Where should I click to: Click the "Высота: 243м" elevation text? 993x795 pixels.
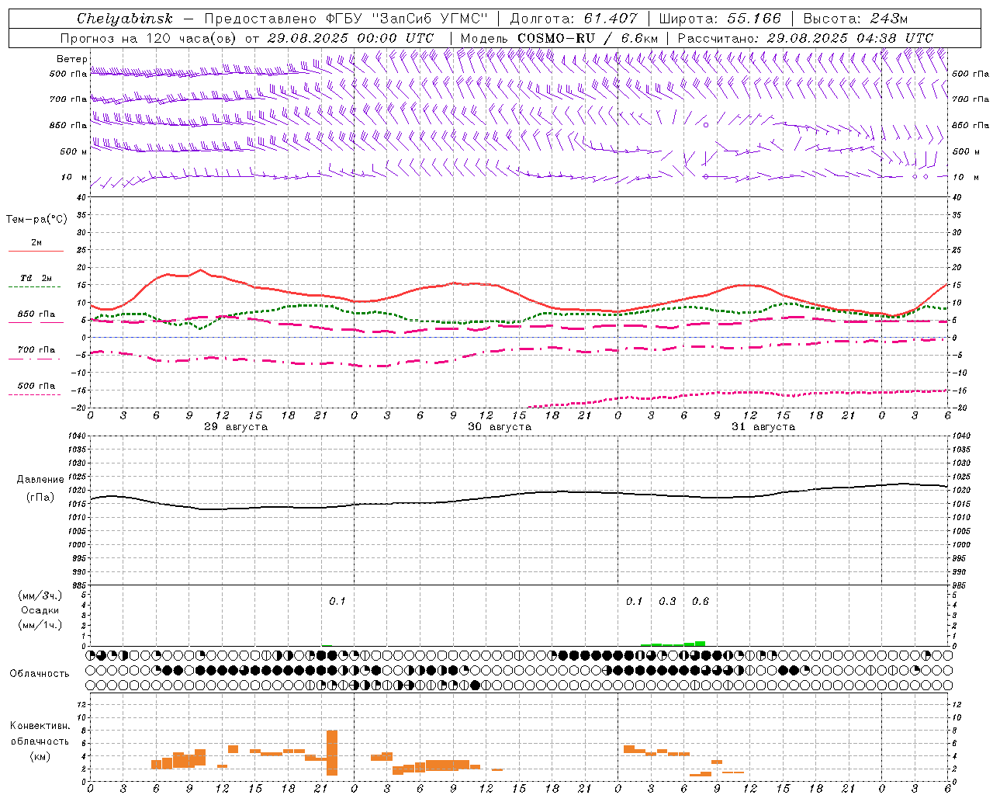(x=856, y=19)
